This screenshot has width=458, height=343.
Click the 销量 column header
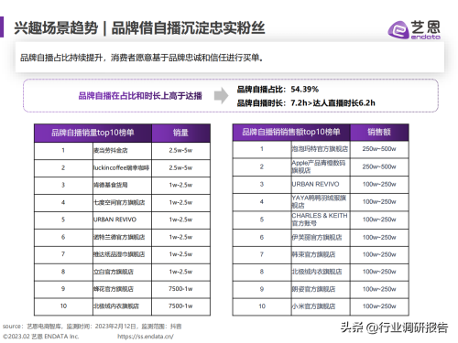[180, 133]
